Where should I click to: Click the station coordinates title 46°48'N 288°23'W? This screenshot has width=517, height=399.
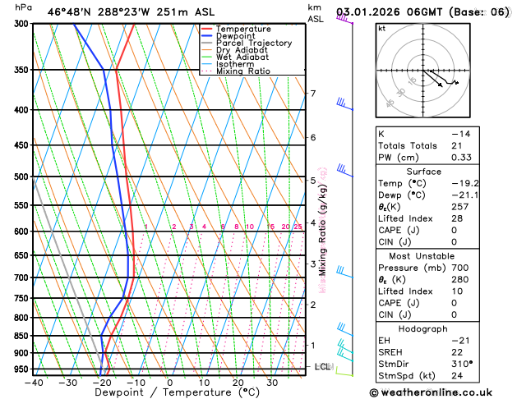coord(99,12)
